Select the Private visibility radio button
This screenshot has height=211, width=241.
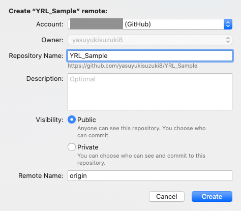(x=72, y=147)
